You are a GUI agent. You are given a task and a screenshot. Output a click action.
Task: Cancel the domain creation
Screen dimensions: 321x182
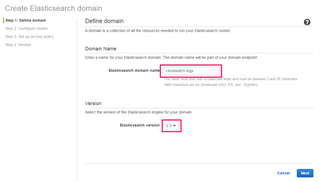tap(283, 173)
